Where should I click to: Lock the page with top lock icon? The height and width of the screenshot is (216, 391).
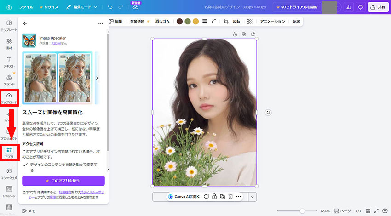pos(235,34)
